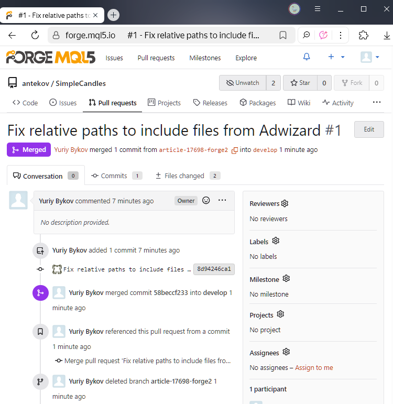Open Milestones in top navigation
Screen dimensions: 393x404
(x=205, y=58)
